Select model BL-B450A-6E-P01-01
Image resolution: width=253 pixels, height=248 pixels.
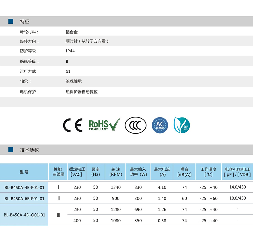pyautogui.click(x=24, y=198)
